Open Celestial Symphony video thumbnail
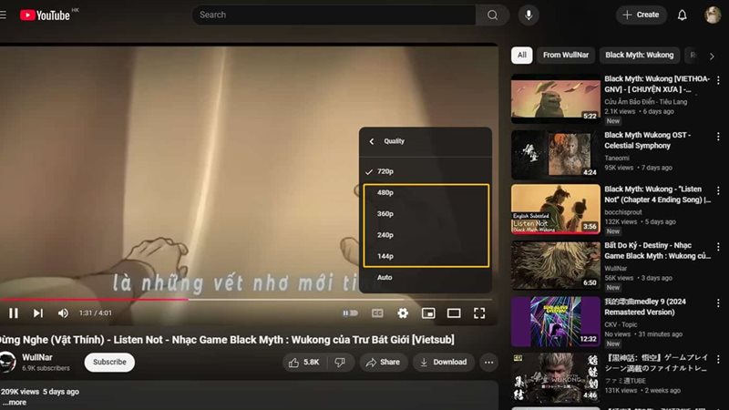Image resolution: width=729 pixels, height=410 pixels. coord(556,155)
